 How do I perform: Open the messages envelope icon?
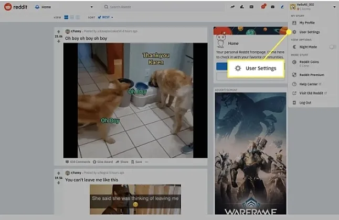273,7
